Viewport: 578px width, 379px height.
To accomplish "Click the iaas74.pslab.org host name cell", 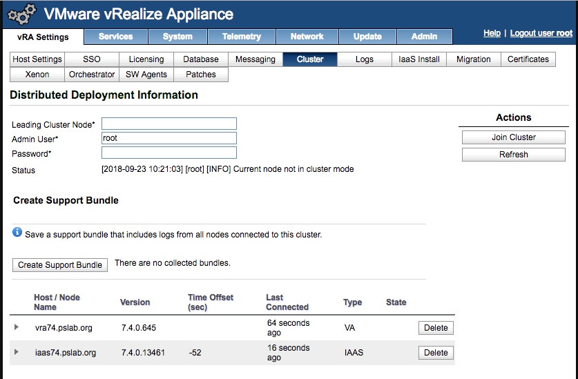I will click(66, 353).
